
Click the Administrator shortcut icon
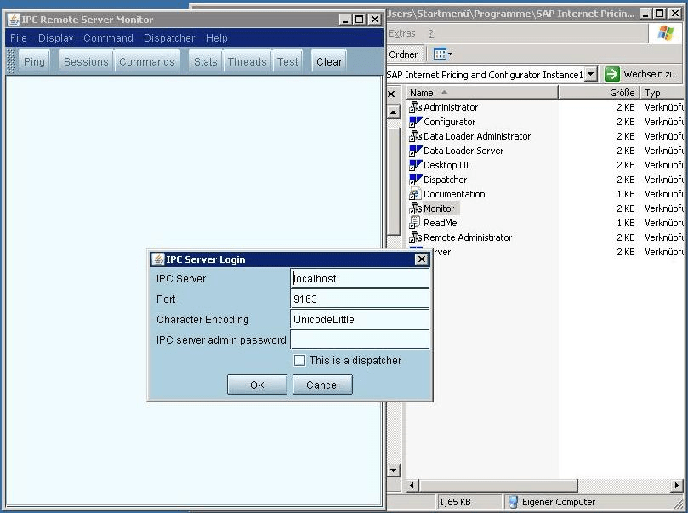415,107
